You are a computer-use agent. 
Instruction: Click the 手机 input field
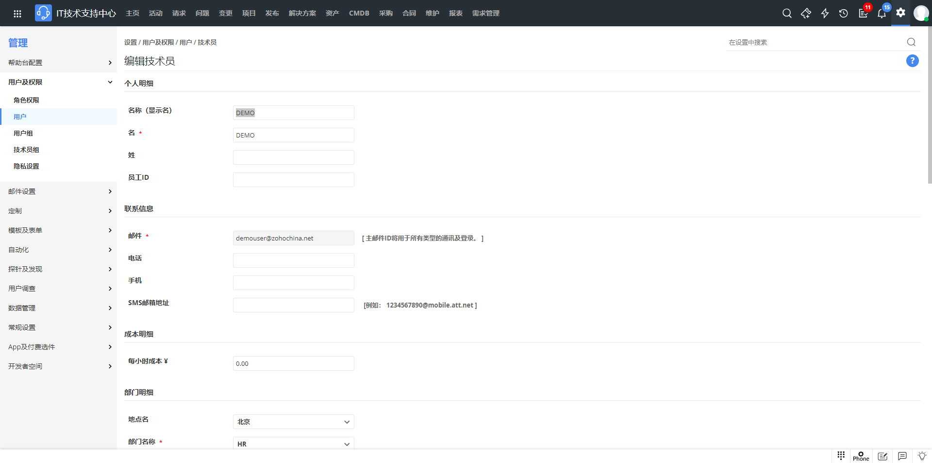coord(294,283)
